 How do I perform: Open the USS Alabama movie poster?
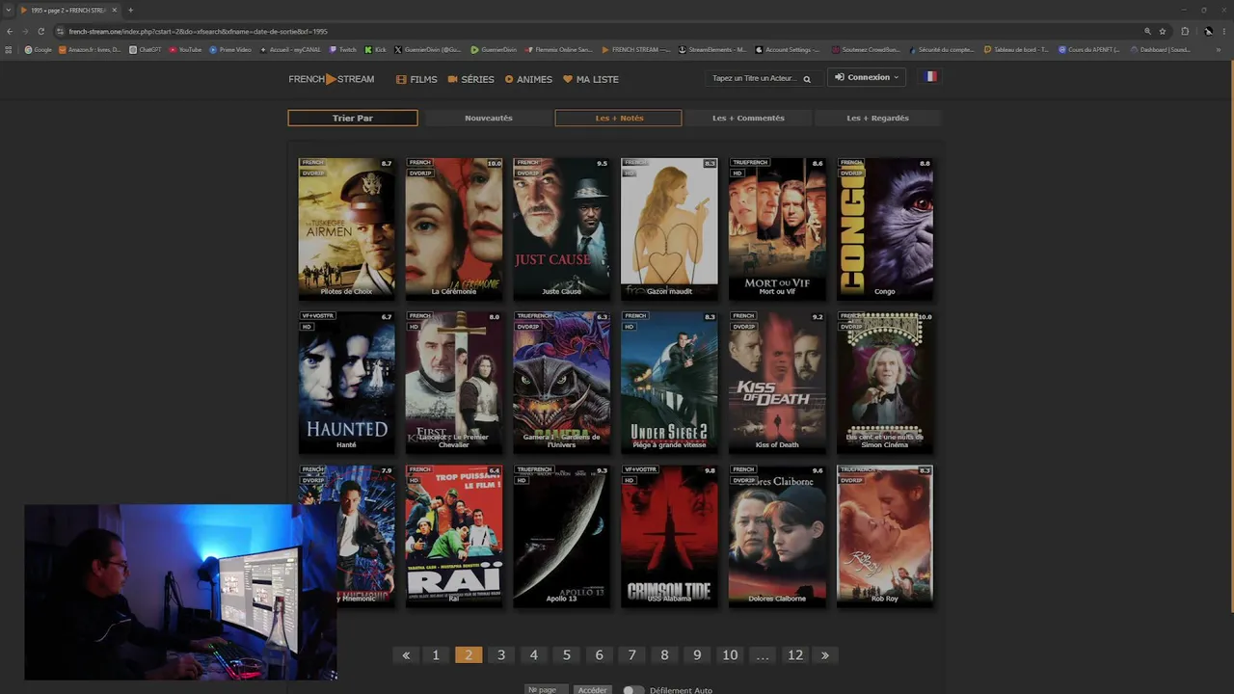[x=669, y=536]
